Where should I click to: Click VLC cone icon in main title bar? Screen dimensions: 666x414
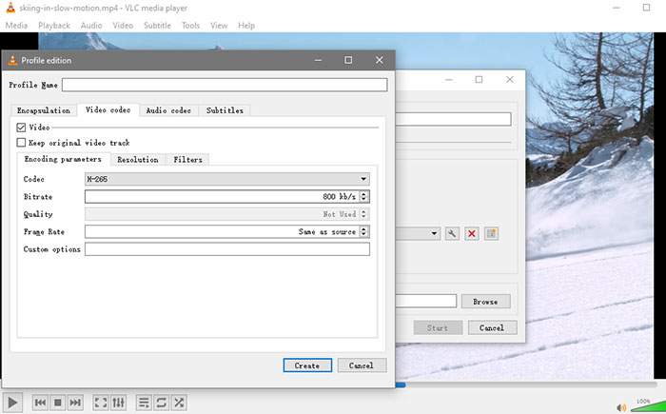[10, 8]
